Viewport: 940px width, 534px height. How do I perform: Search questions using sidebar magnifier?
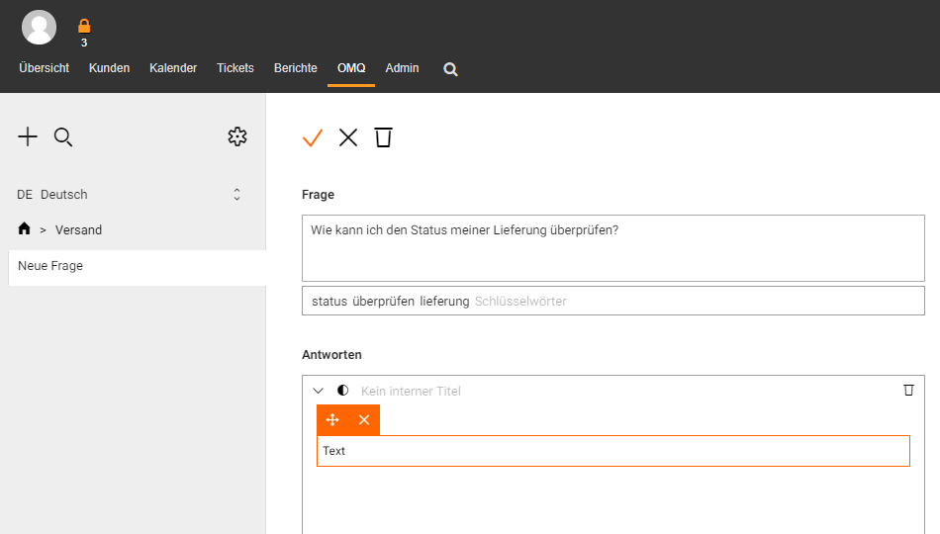(63, 137)
